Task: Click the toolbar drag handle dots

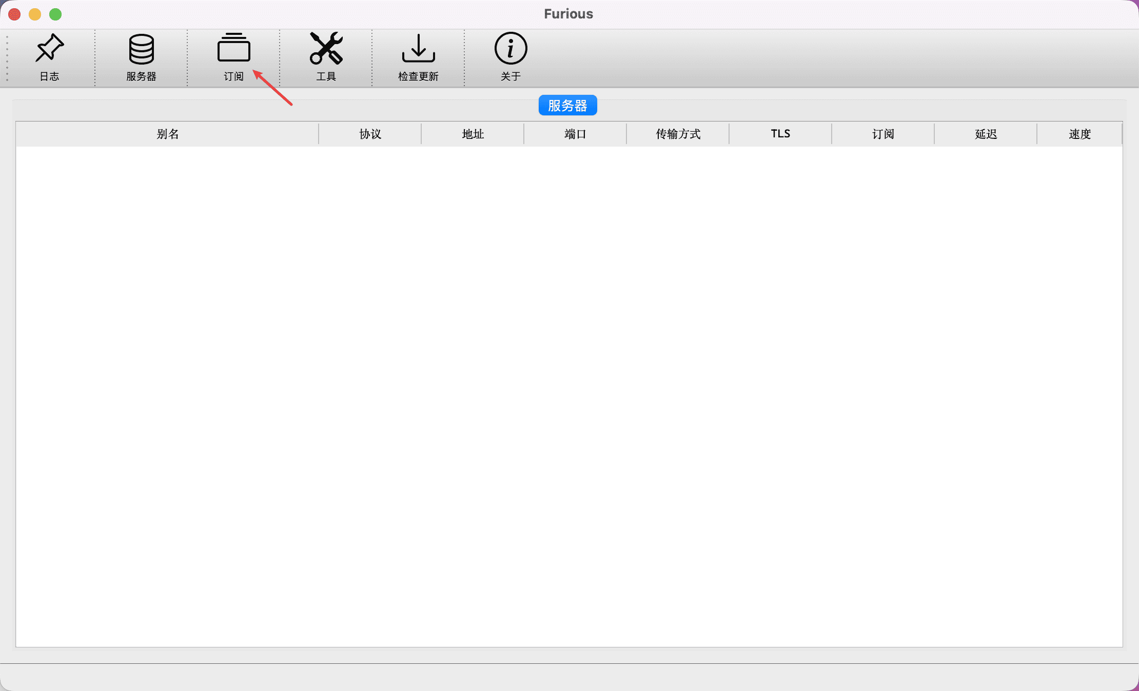Action: pos(7,58)
